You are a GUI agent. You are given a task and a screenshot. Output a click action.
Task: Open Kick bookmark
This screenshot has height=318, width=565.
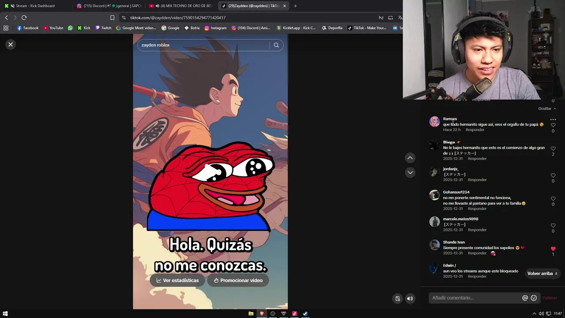coord(84,28)
